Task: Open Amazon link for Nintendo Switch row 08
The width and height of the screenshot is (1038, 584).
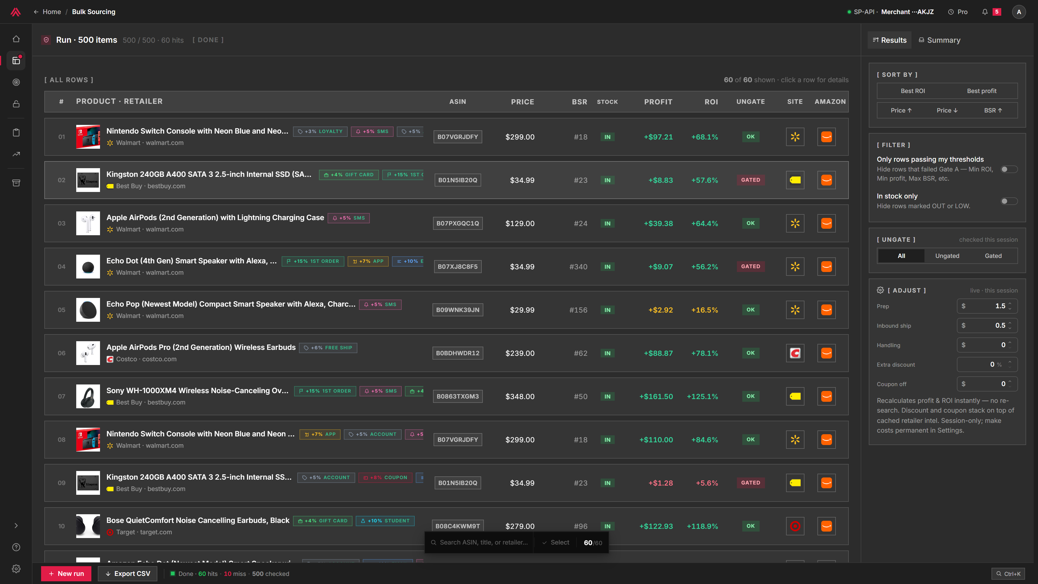Action: coord(826,440)
